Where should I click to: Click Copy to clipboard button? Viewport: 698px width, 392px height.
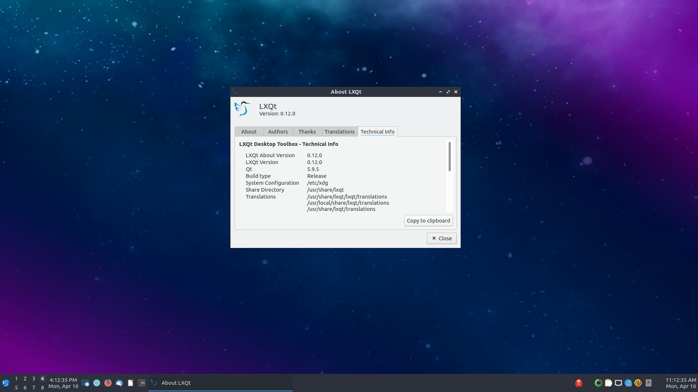click(x=428, y=220)
